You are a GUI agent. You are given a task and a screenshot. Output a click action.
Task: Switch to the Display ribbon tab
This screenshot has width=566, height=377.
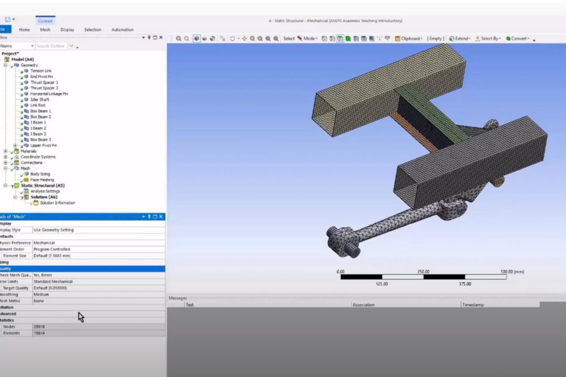[67, 29]
